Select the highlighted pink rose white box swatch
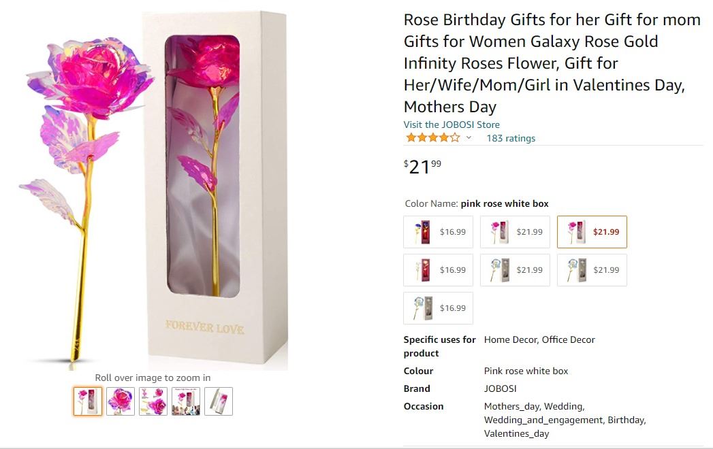Screen dimensions: 713x449 pyautogui.click(x=592, y=232)
